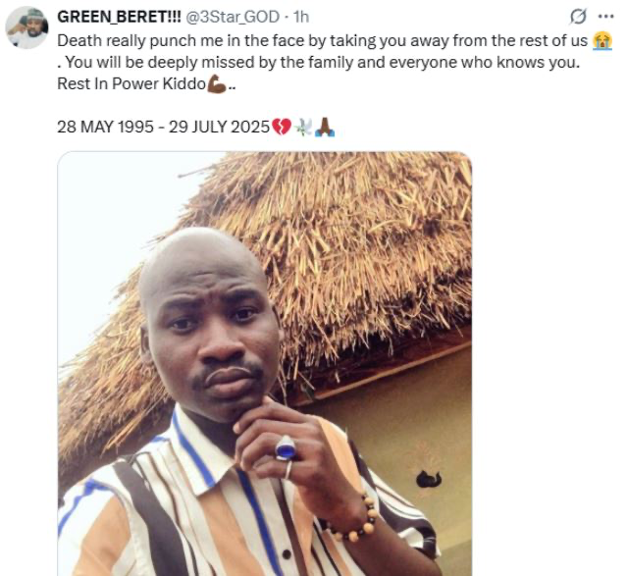Click the flexed biceps emoji
Viewport: 628px width, 576px height.
pyautogui.click(x=217, y=85)
